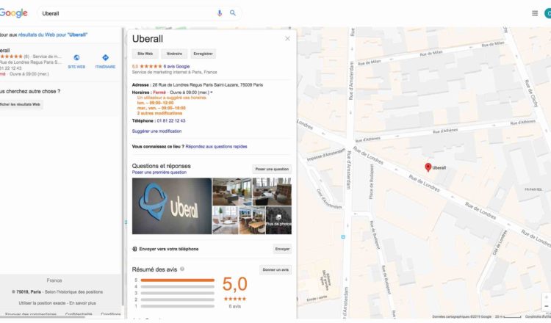This screenshot has height=323, width=551.
Task: Click Poser une question button
Action: [272, 170]
